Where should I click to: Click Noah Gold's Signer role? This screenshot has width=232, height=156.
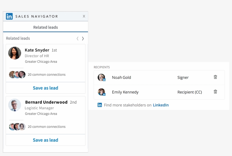coord(183,77)
